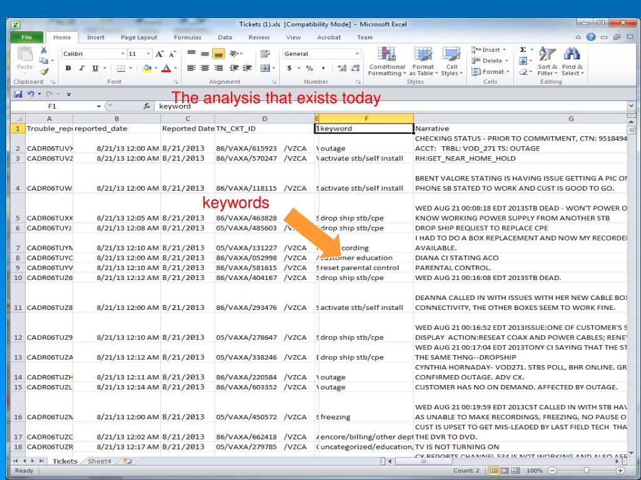Click the Top Align icon
Image resolution: width=641 pixels, height=480 pixels.
pyautogui.click(x=192, y=54)
